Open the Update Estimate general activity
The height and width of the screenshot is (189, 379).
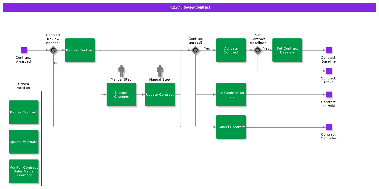click(24, 142)
